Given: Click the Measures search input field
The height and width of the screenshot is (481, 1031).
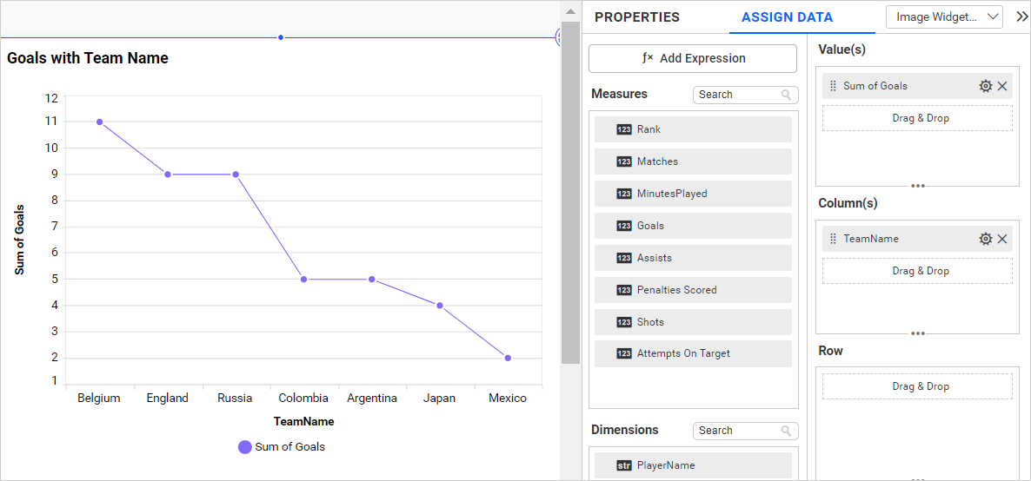Looking at the screenshot, I should (x=737, y=95).
